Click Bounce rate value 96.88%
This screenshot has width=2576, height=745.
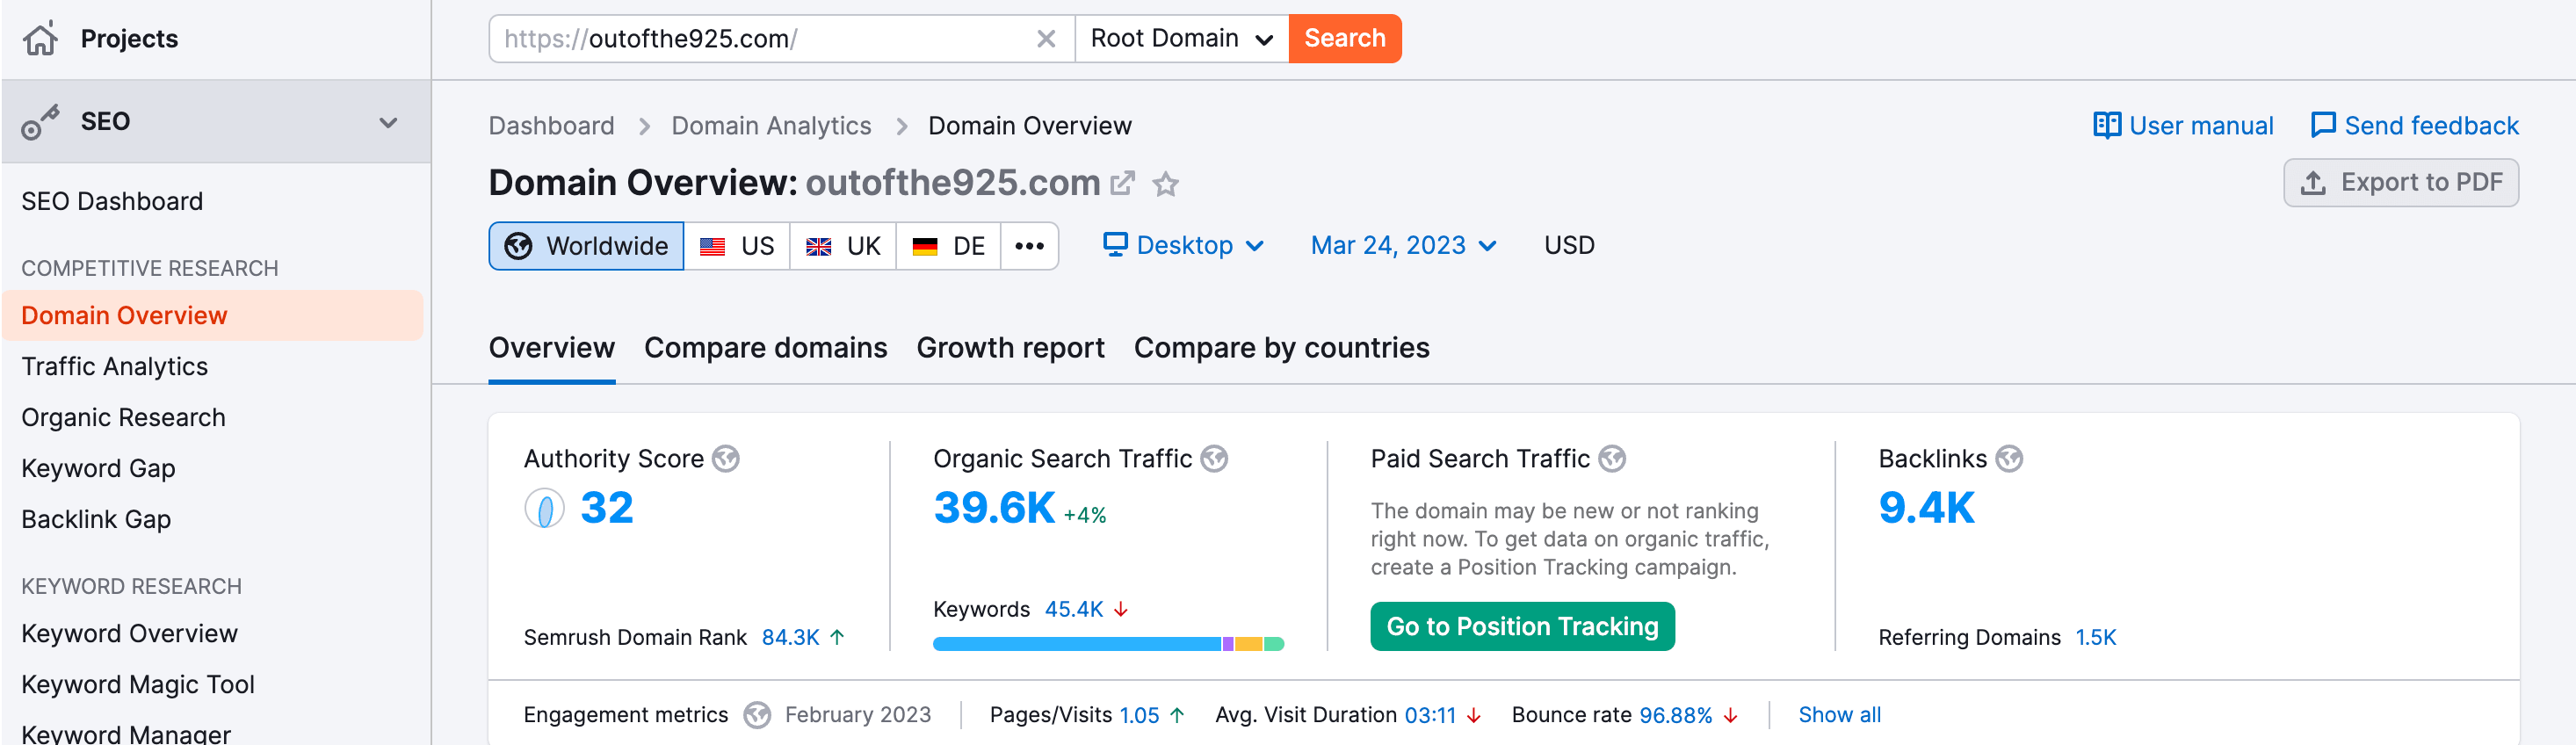[1675, 715]
